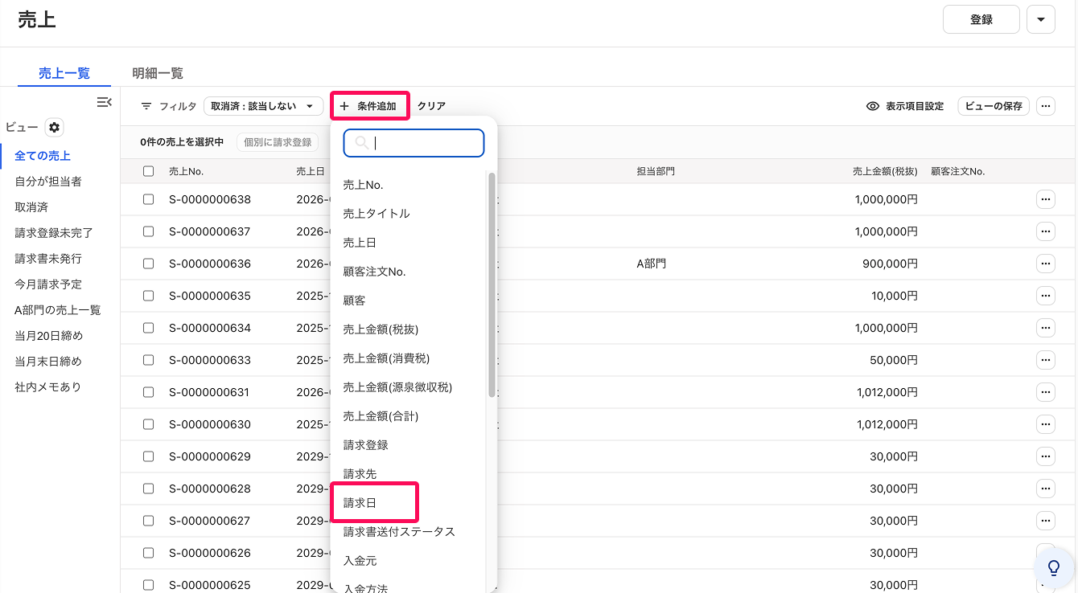Collapse the view sidebar panel icon
Viewport: 1078px width, 593px height.
(x=104, y=102)
